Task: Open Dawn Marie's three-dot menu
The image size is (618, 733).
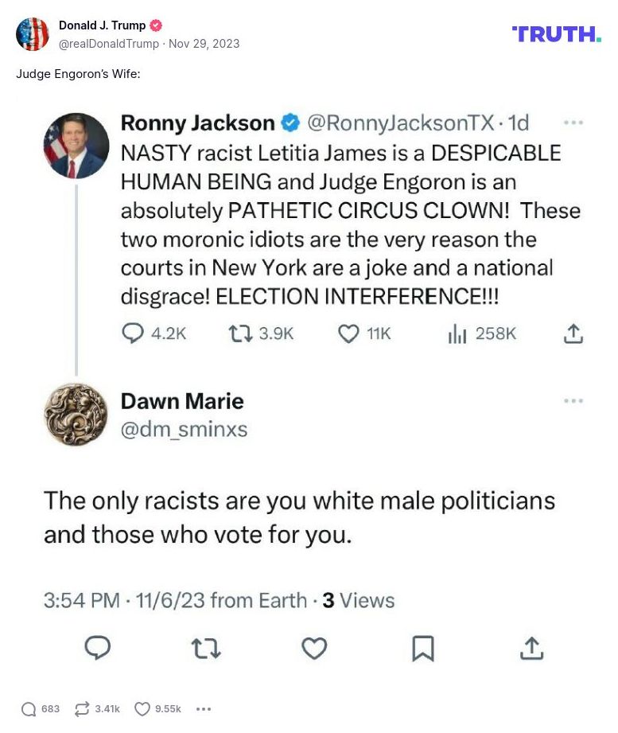Action: point(573,400)
